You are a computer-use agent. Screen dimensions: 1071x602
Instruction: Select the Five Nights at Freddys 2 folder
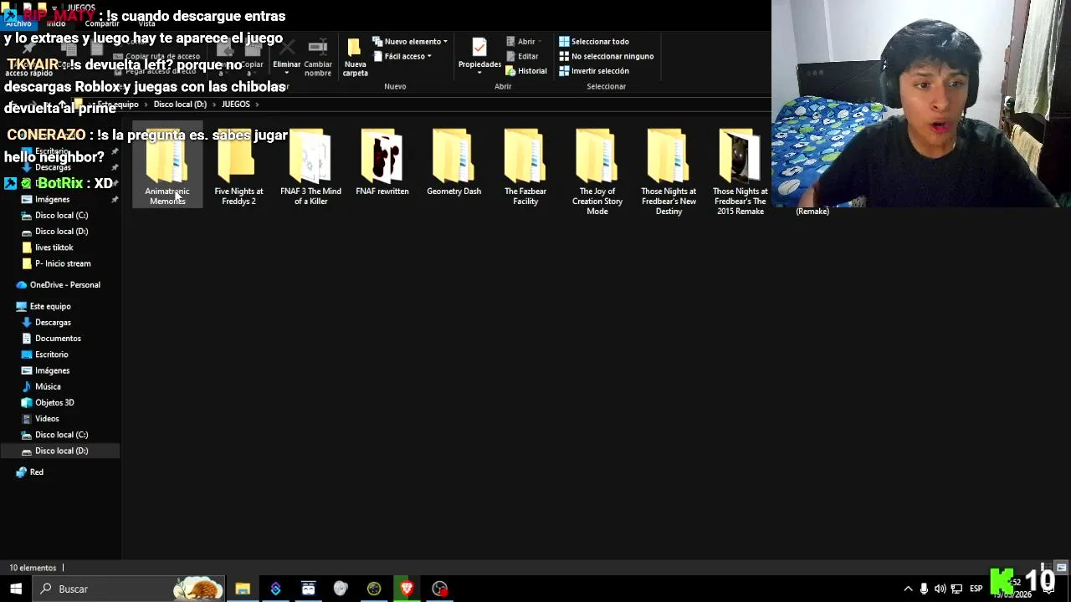pyautogui.click(x=238, y=167)
